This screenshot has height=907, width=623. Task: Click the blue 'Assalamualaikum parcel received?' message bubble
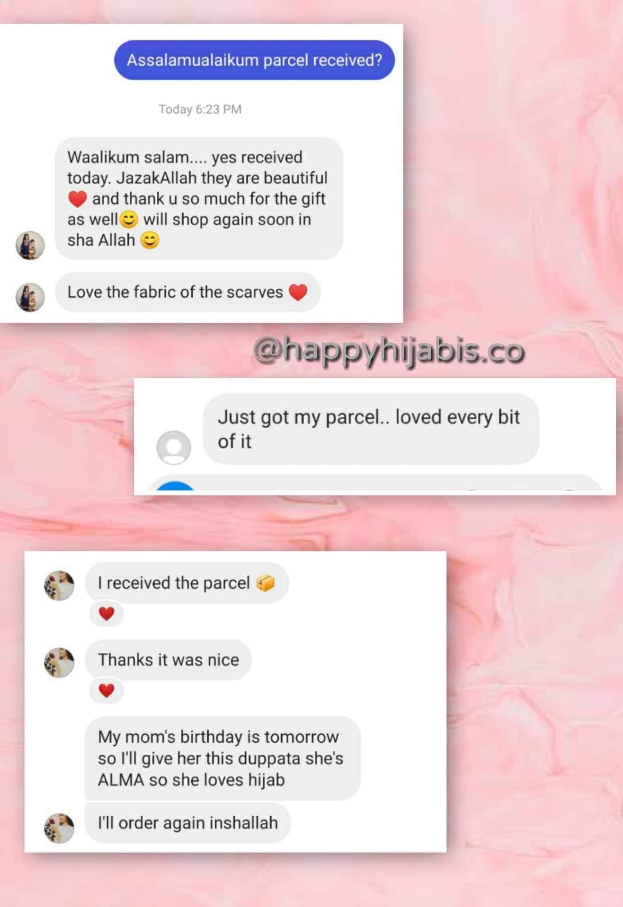(254, 60)
